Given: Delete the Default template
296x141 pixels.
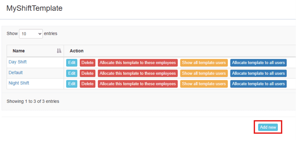Looking at the screenshot, I should coord(88,73).
